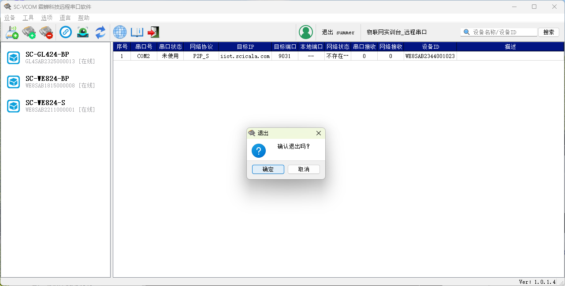Click the add serial port icon
The image size is (565, 286).
tap(29, 32)
